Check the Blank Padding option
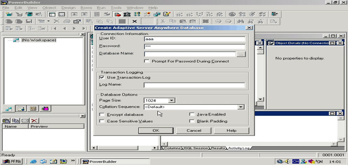The image size is (348, 165). coord(192,121)
